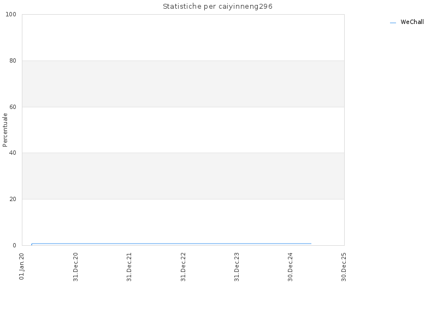The image size is (437, 327).
Task: Click the middle of the WeChall data line
Action: 172,244
